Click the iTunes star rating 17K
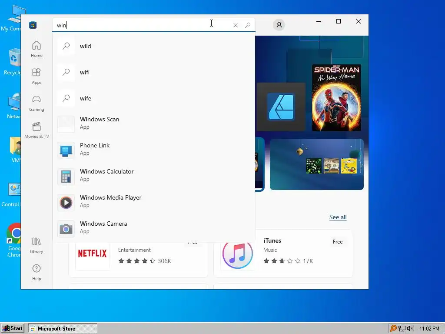Viewport: 445px width, 334px height. (288, 261)
